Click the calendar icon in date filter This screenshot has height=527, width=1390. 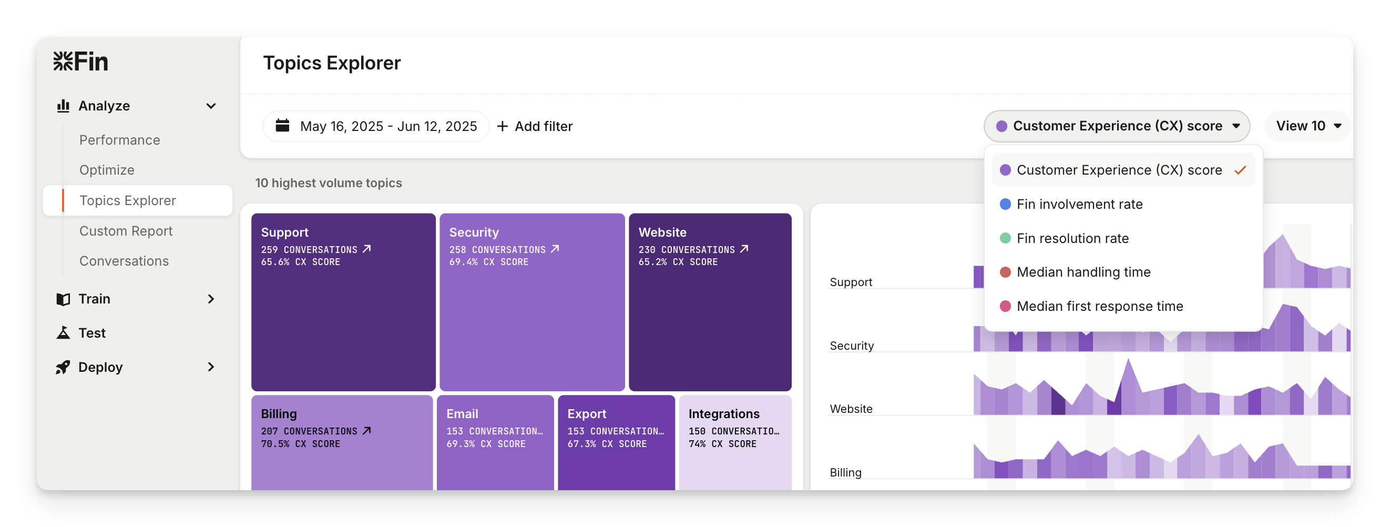(x=283, y=126)
